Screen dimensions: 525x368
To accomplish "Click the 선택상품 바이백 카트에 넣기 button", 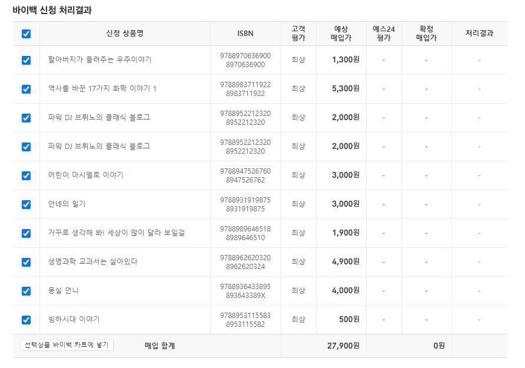I will pos(67,345).
